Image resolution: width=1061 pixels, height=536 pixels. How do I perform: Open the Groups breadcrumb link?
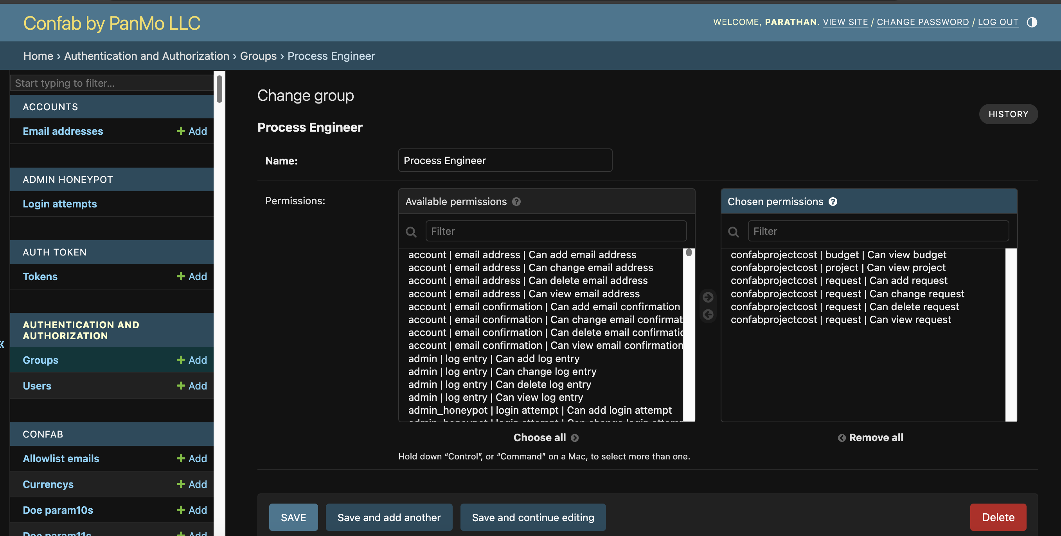258,55
